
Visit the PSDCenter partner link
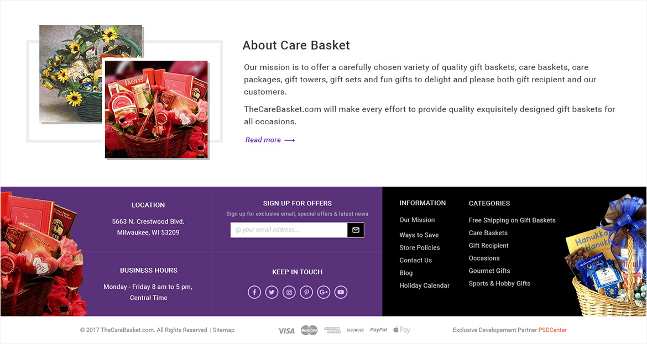click(552, 330)
